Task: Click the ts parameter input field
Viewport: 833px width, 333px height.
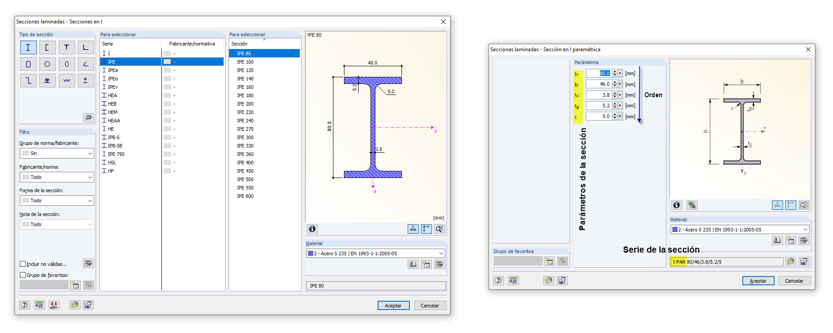Action: tap(599, 95)
